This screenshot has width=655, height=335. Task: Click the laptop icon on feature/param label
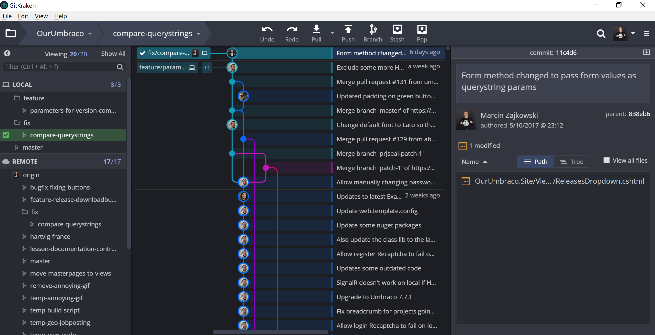click(x=192, y=67)
